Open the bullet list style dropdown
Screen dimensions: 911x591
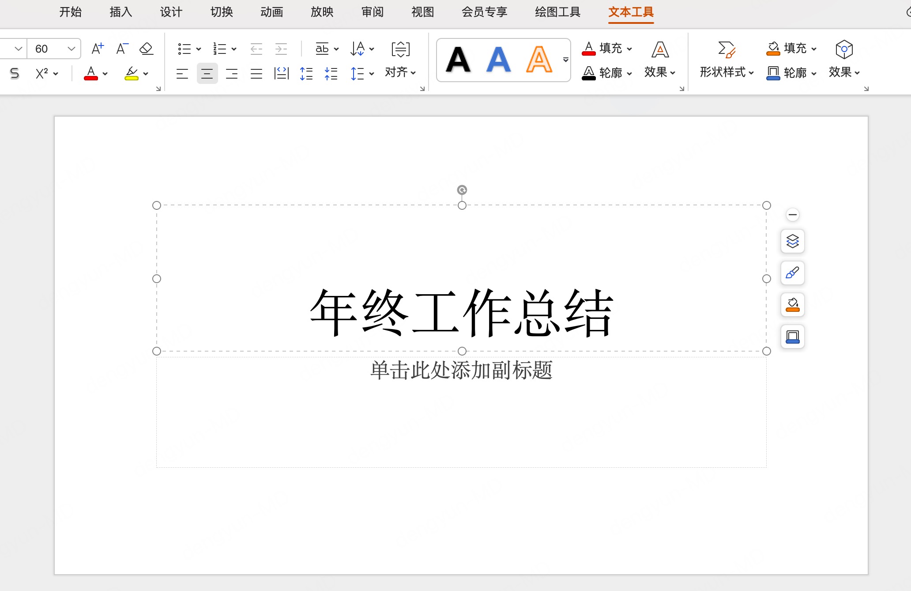click(199, 49)
